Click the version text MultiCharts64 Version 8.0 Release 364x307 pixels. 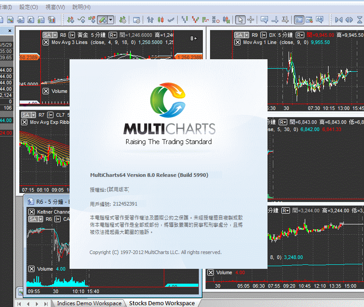[x=149, y=175]
